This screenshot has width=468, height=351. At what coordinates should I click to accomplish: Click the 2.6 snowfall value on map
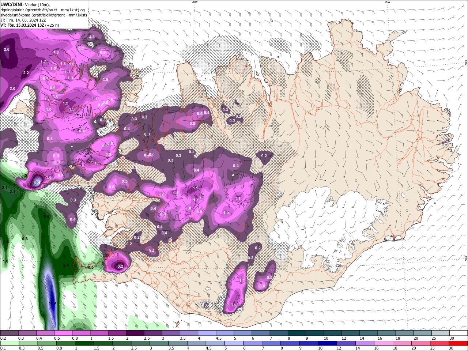7,49
